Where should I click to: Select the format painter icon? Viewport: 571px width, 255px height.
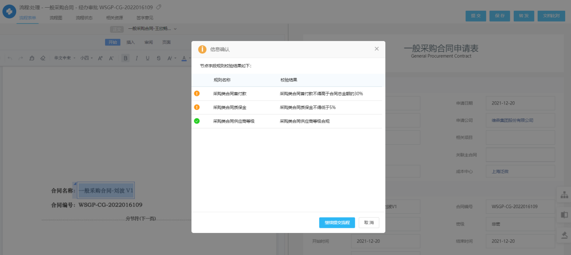[x=32, y=58]
